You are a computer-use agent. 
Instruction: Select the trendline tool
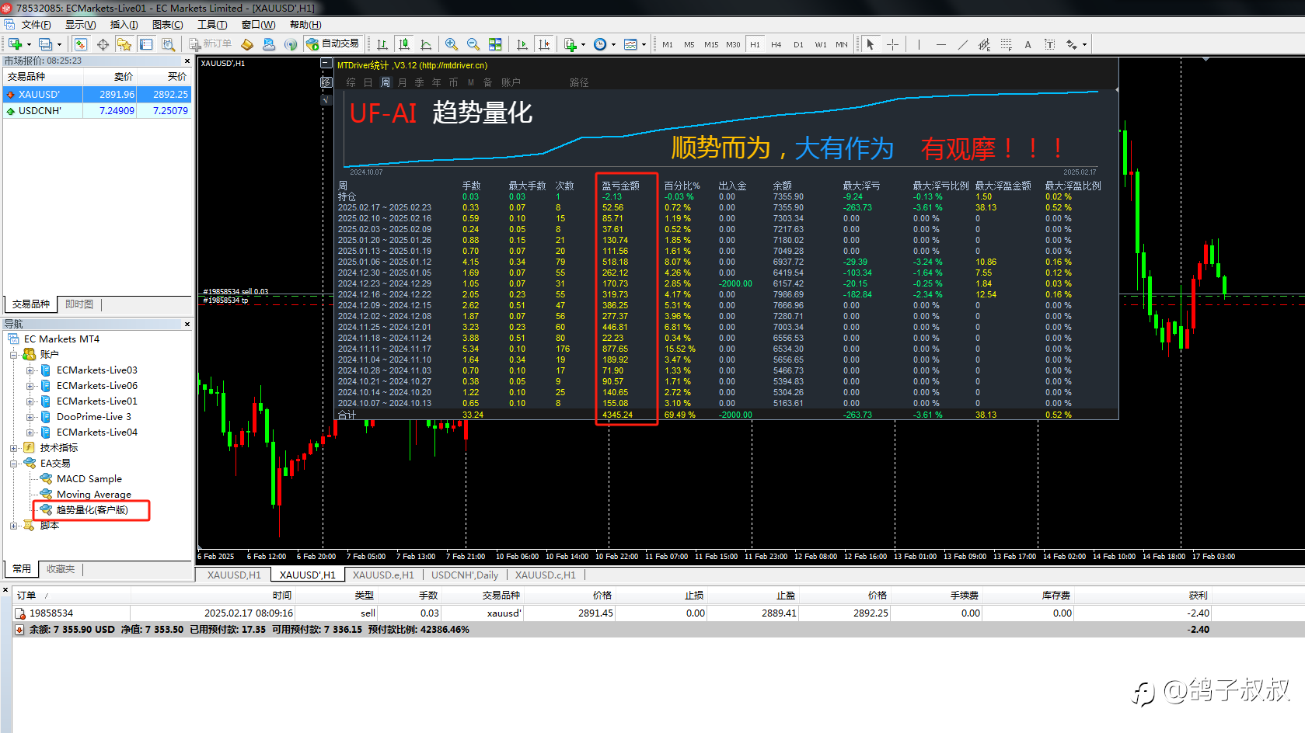[x=963, y=44]
